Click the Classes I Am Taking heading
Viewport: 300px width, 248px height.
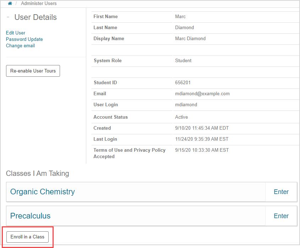click(37, 174)
